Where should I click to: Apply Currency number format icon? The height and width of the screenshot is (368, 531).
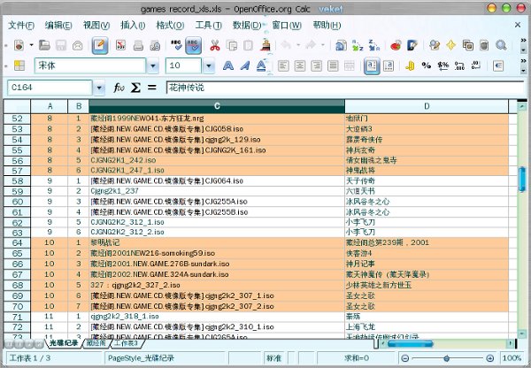click(410, 65)
